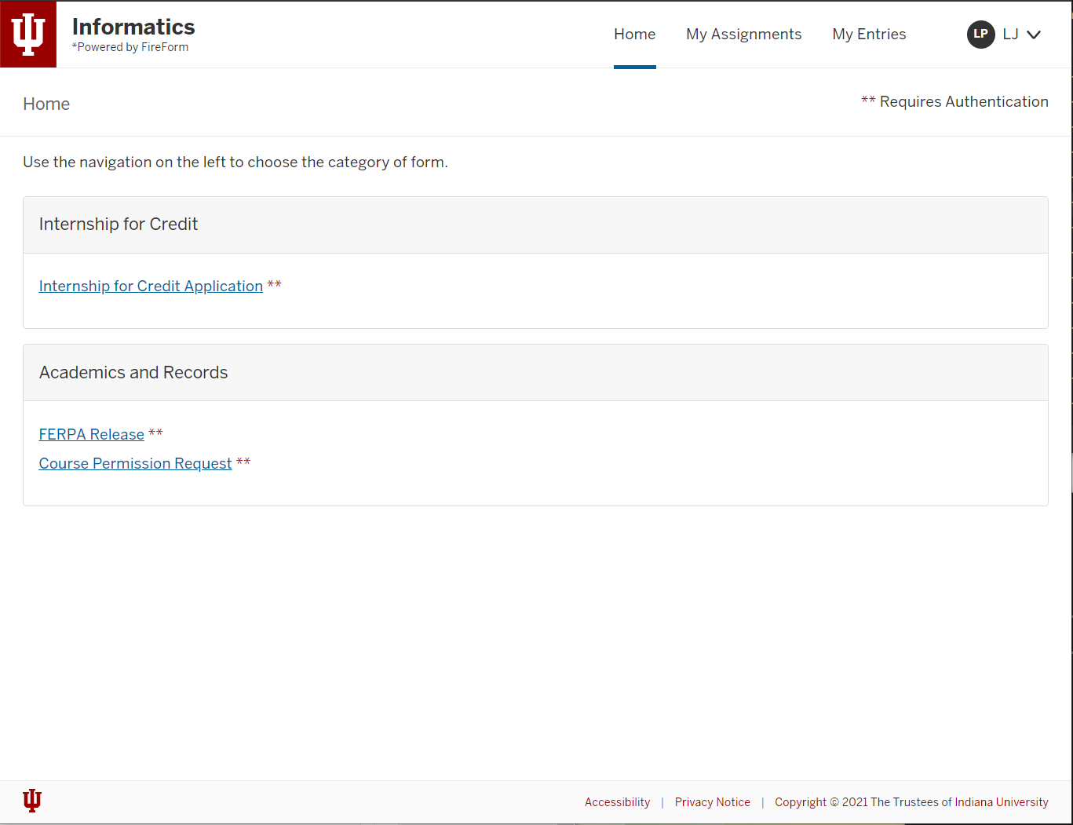This screenshot has height=825, width=1073.
Task: Open the Internship for Credit Application link
Action: (x=151, y=287)
